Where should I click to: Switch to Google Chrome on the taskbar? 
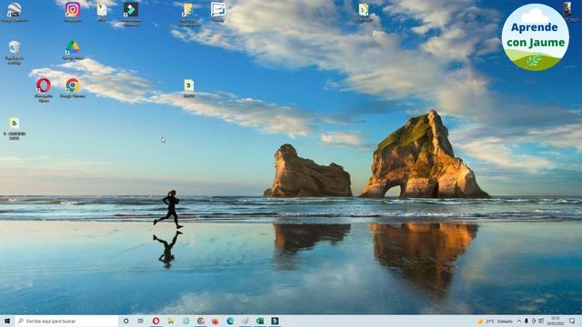click(x=200, y=321)
